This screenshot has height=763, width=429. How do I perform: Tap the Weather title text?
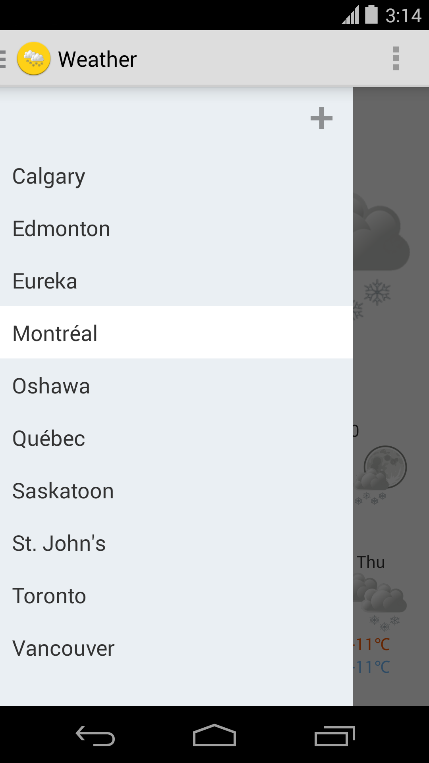pos(97,59)
